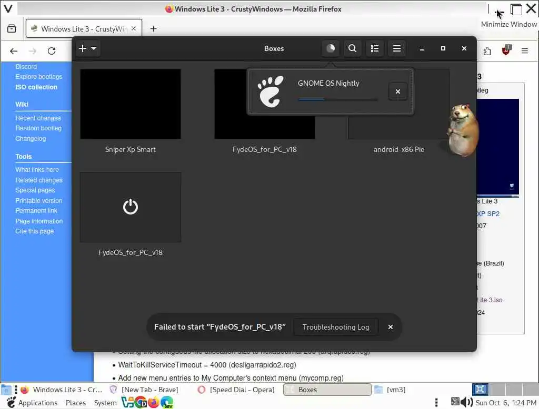539x409 pixels.
Task: Open the System menu
Action: pos(105,403)
